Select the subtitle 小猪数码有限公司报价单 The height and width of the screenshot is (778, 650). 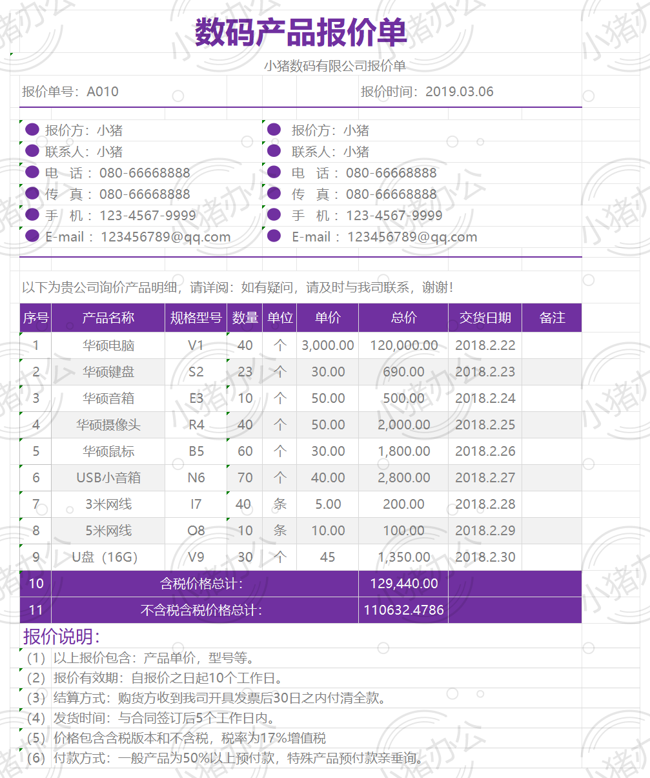click(334, 66)
